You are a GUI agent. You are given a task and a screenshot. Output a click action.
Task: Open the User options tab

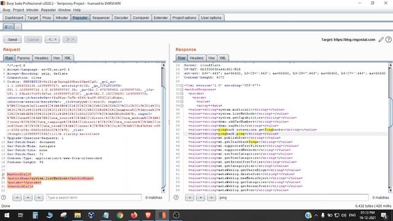211,18
